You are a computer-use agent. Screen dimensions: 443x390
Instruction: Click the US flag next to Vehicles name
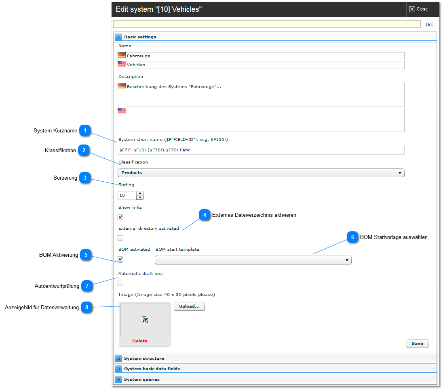point(122,64)
